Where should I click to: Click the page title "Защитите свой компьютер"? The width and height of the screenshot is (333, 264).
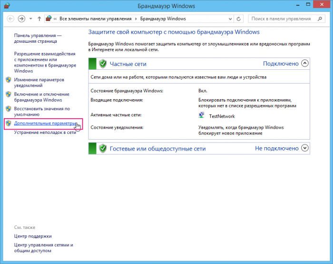click(x=174, y=32)
